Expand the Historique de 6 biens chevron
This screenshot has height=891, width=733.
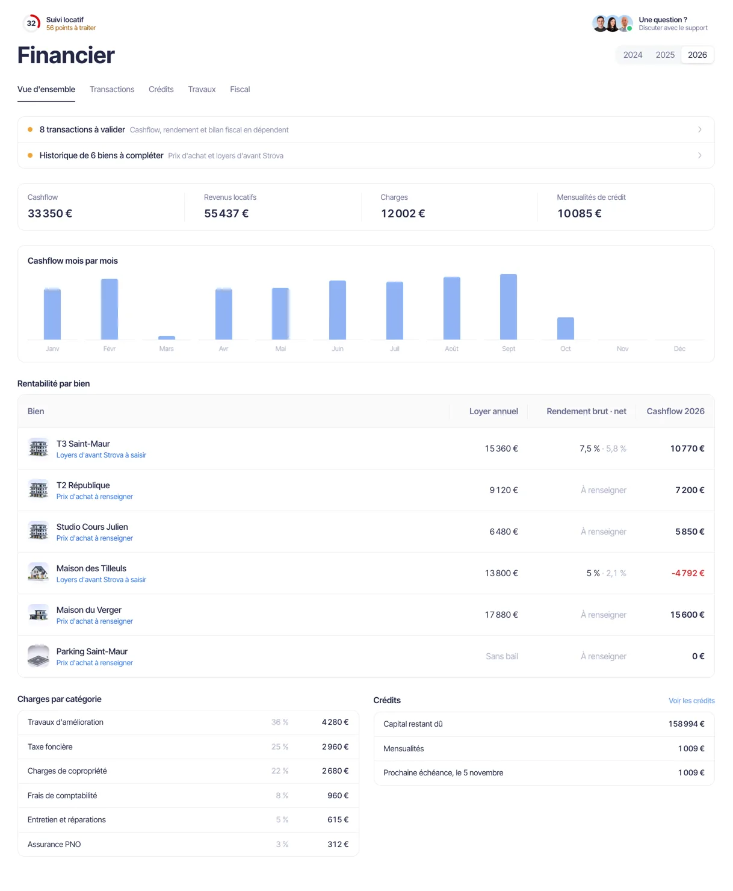[700, 155]
